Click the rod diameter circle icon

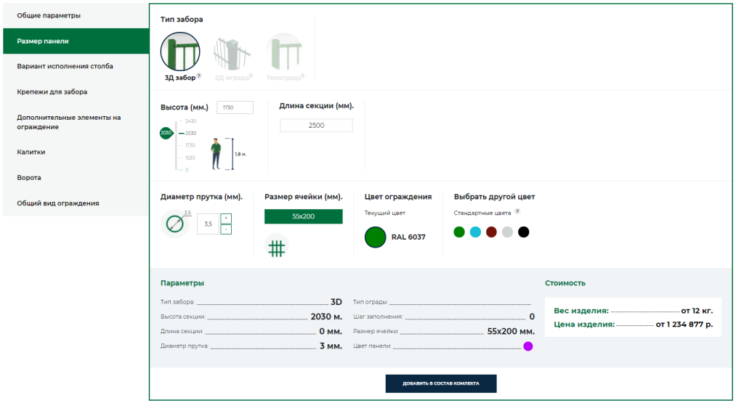point(174,224)
